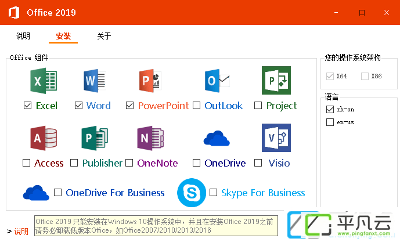Click the Excel text label
This screenshot has height=242, width=400.
click(x=46, y=106)
